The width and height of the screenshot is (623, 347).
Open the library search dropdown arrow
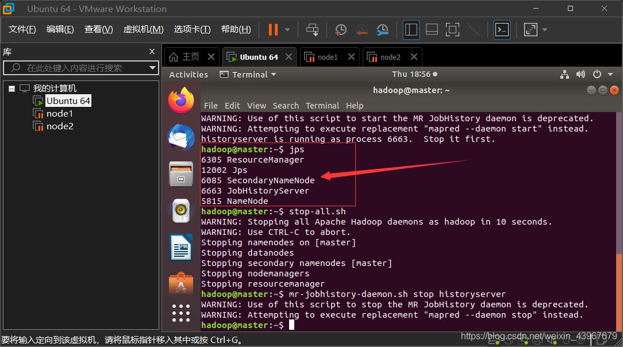[152, 68]
